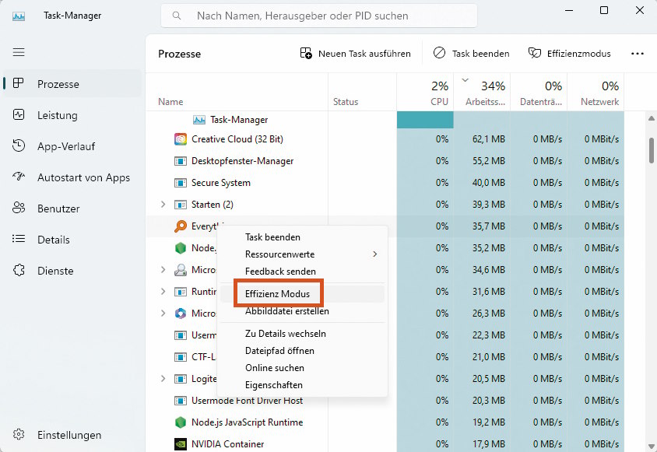Click the search magnifier icon
657x452 pixels.
177,16
